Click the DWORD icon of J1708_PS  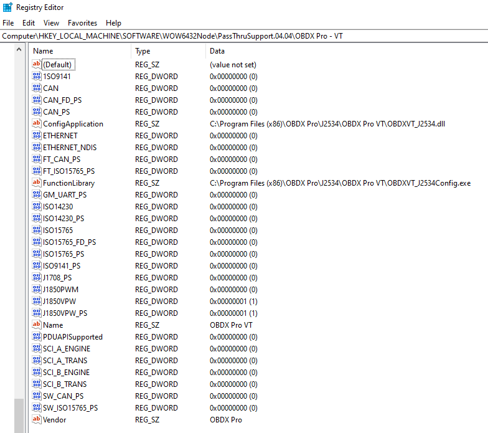[36, 277]
